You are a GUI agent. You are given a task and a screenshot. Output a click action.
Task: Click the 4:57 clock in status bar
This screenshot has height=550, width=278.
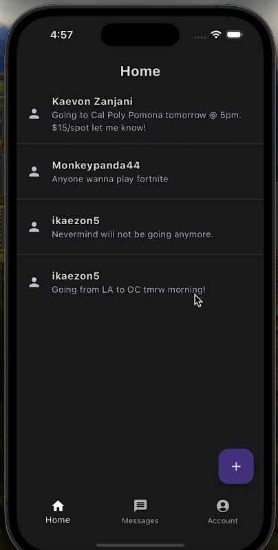[x=61, y=35]
